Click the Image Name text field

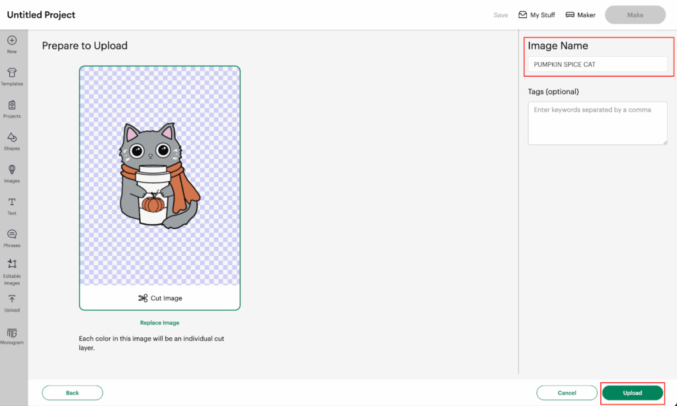tap(597, 64)
